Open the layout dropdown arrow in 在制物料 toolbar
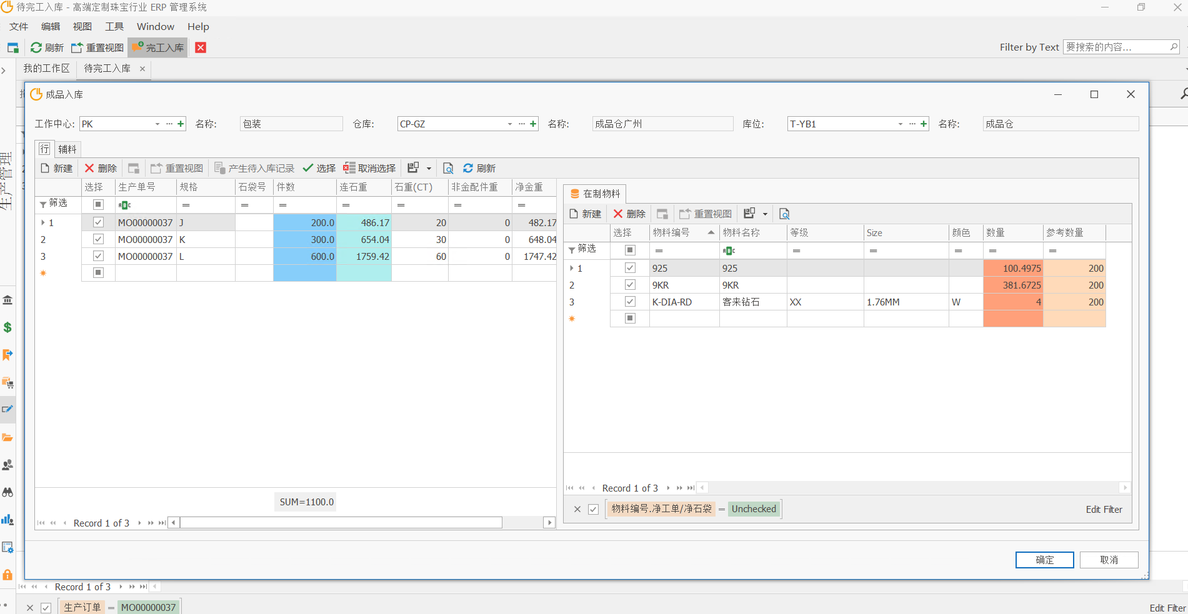This screenshot has height=614, width=1188. [x=765, y=214]
